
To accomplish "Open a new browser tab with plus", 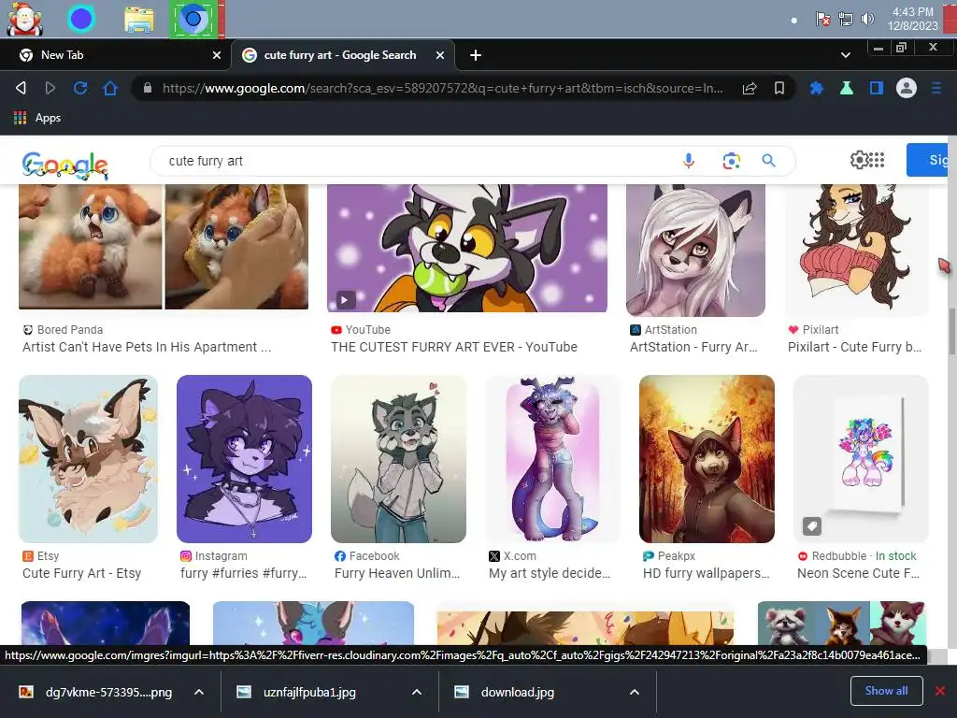I will (x=476, y=55).
